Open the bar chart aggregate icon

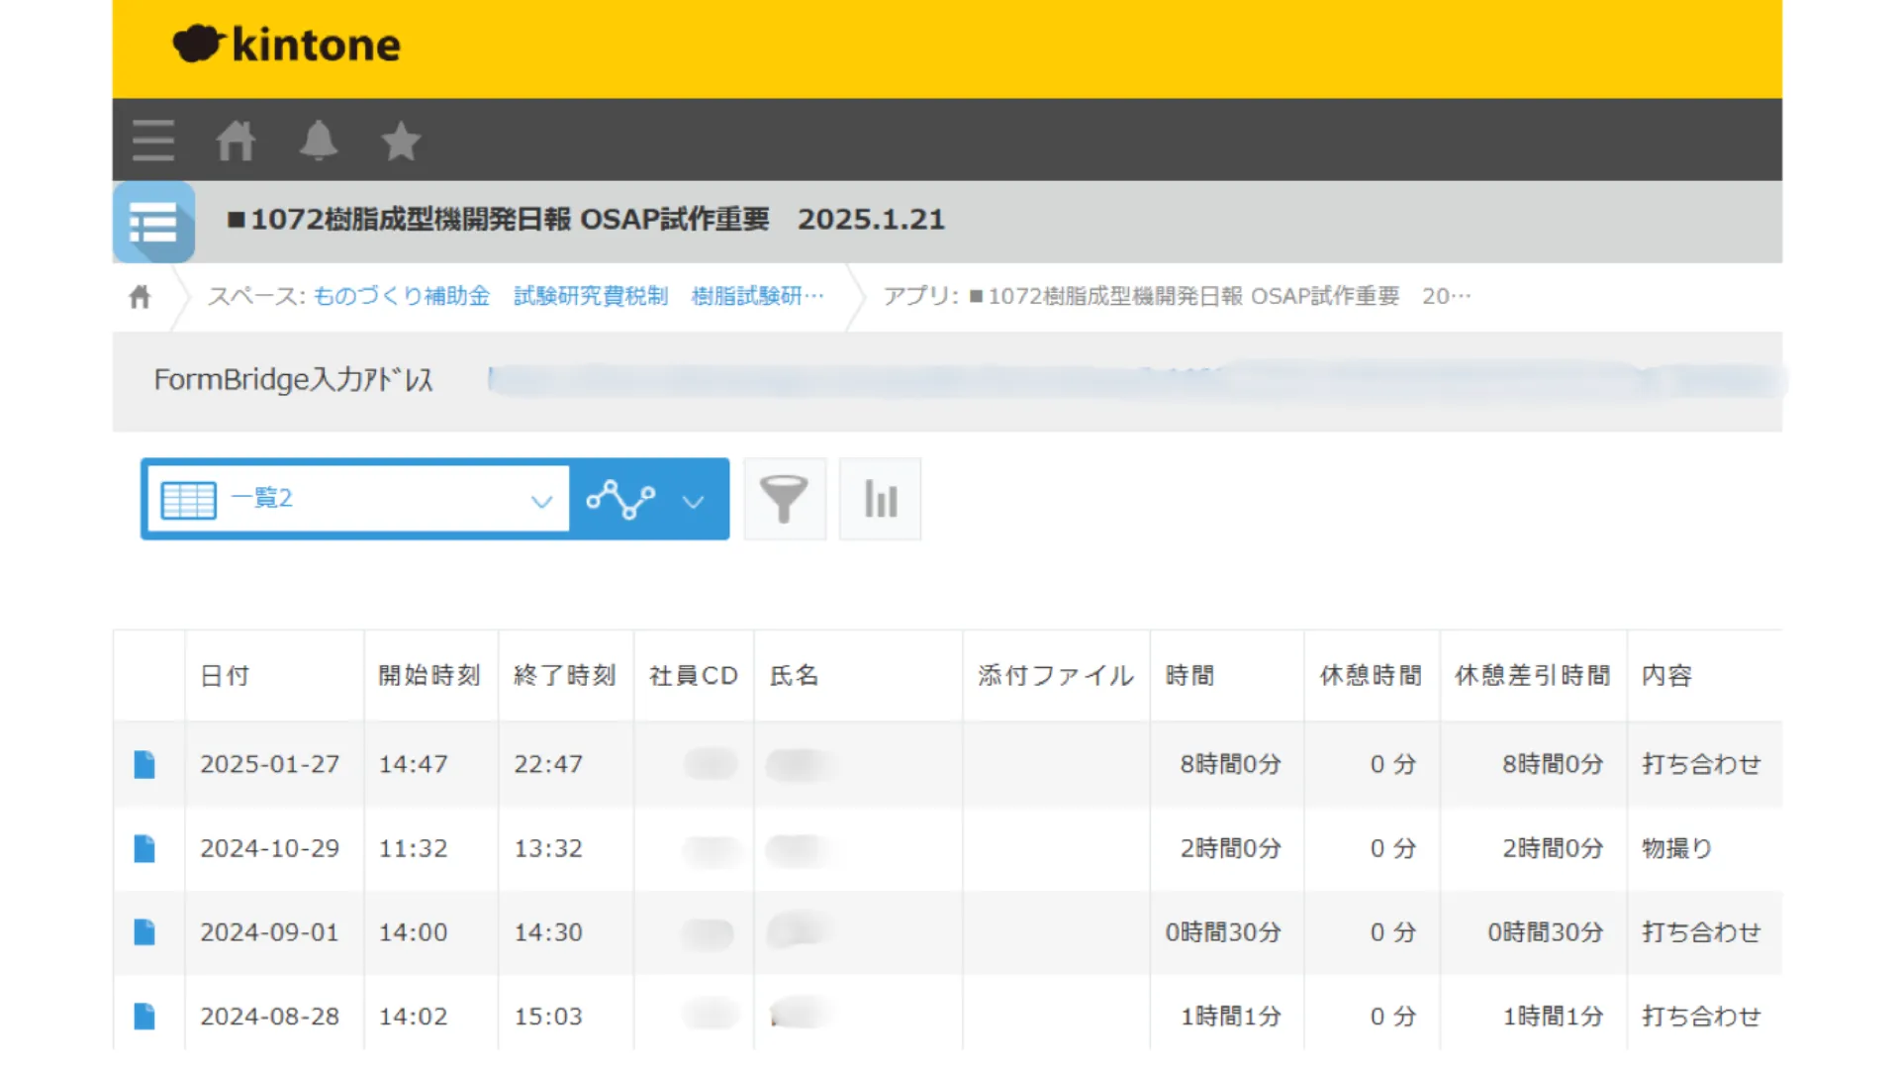tap(880, 499)
